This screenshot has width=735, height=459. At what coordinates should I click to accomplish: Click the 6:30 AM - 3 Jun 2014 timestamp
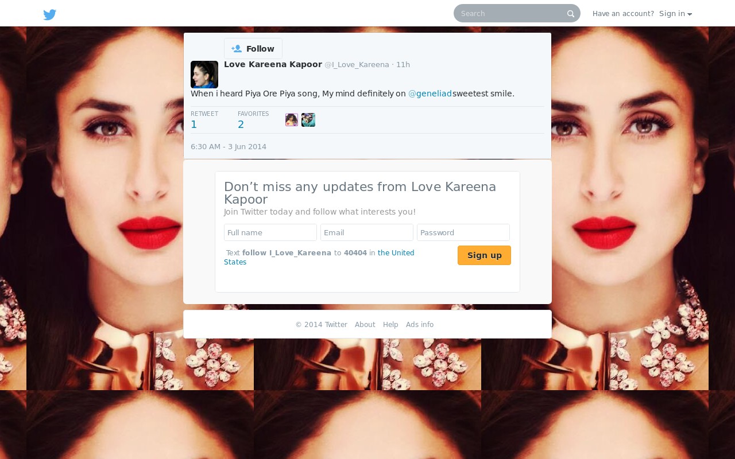[x=229, y=147]
